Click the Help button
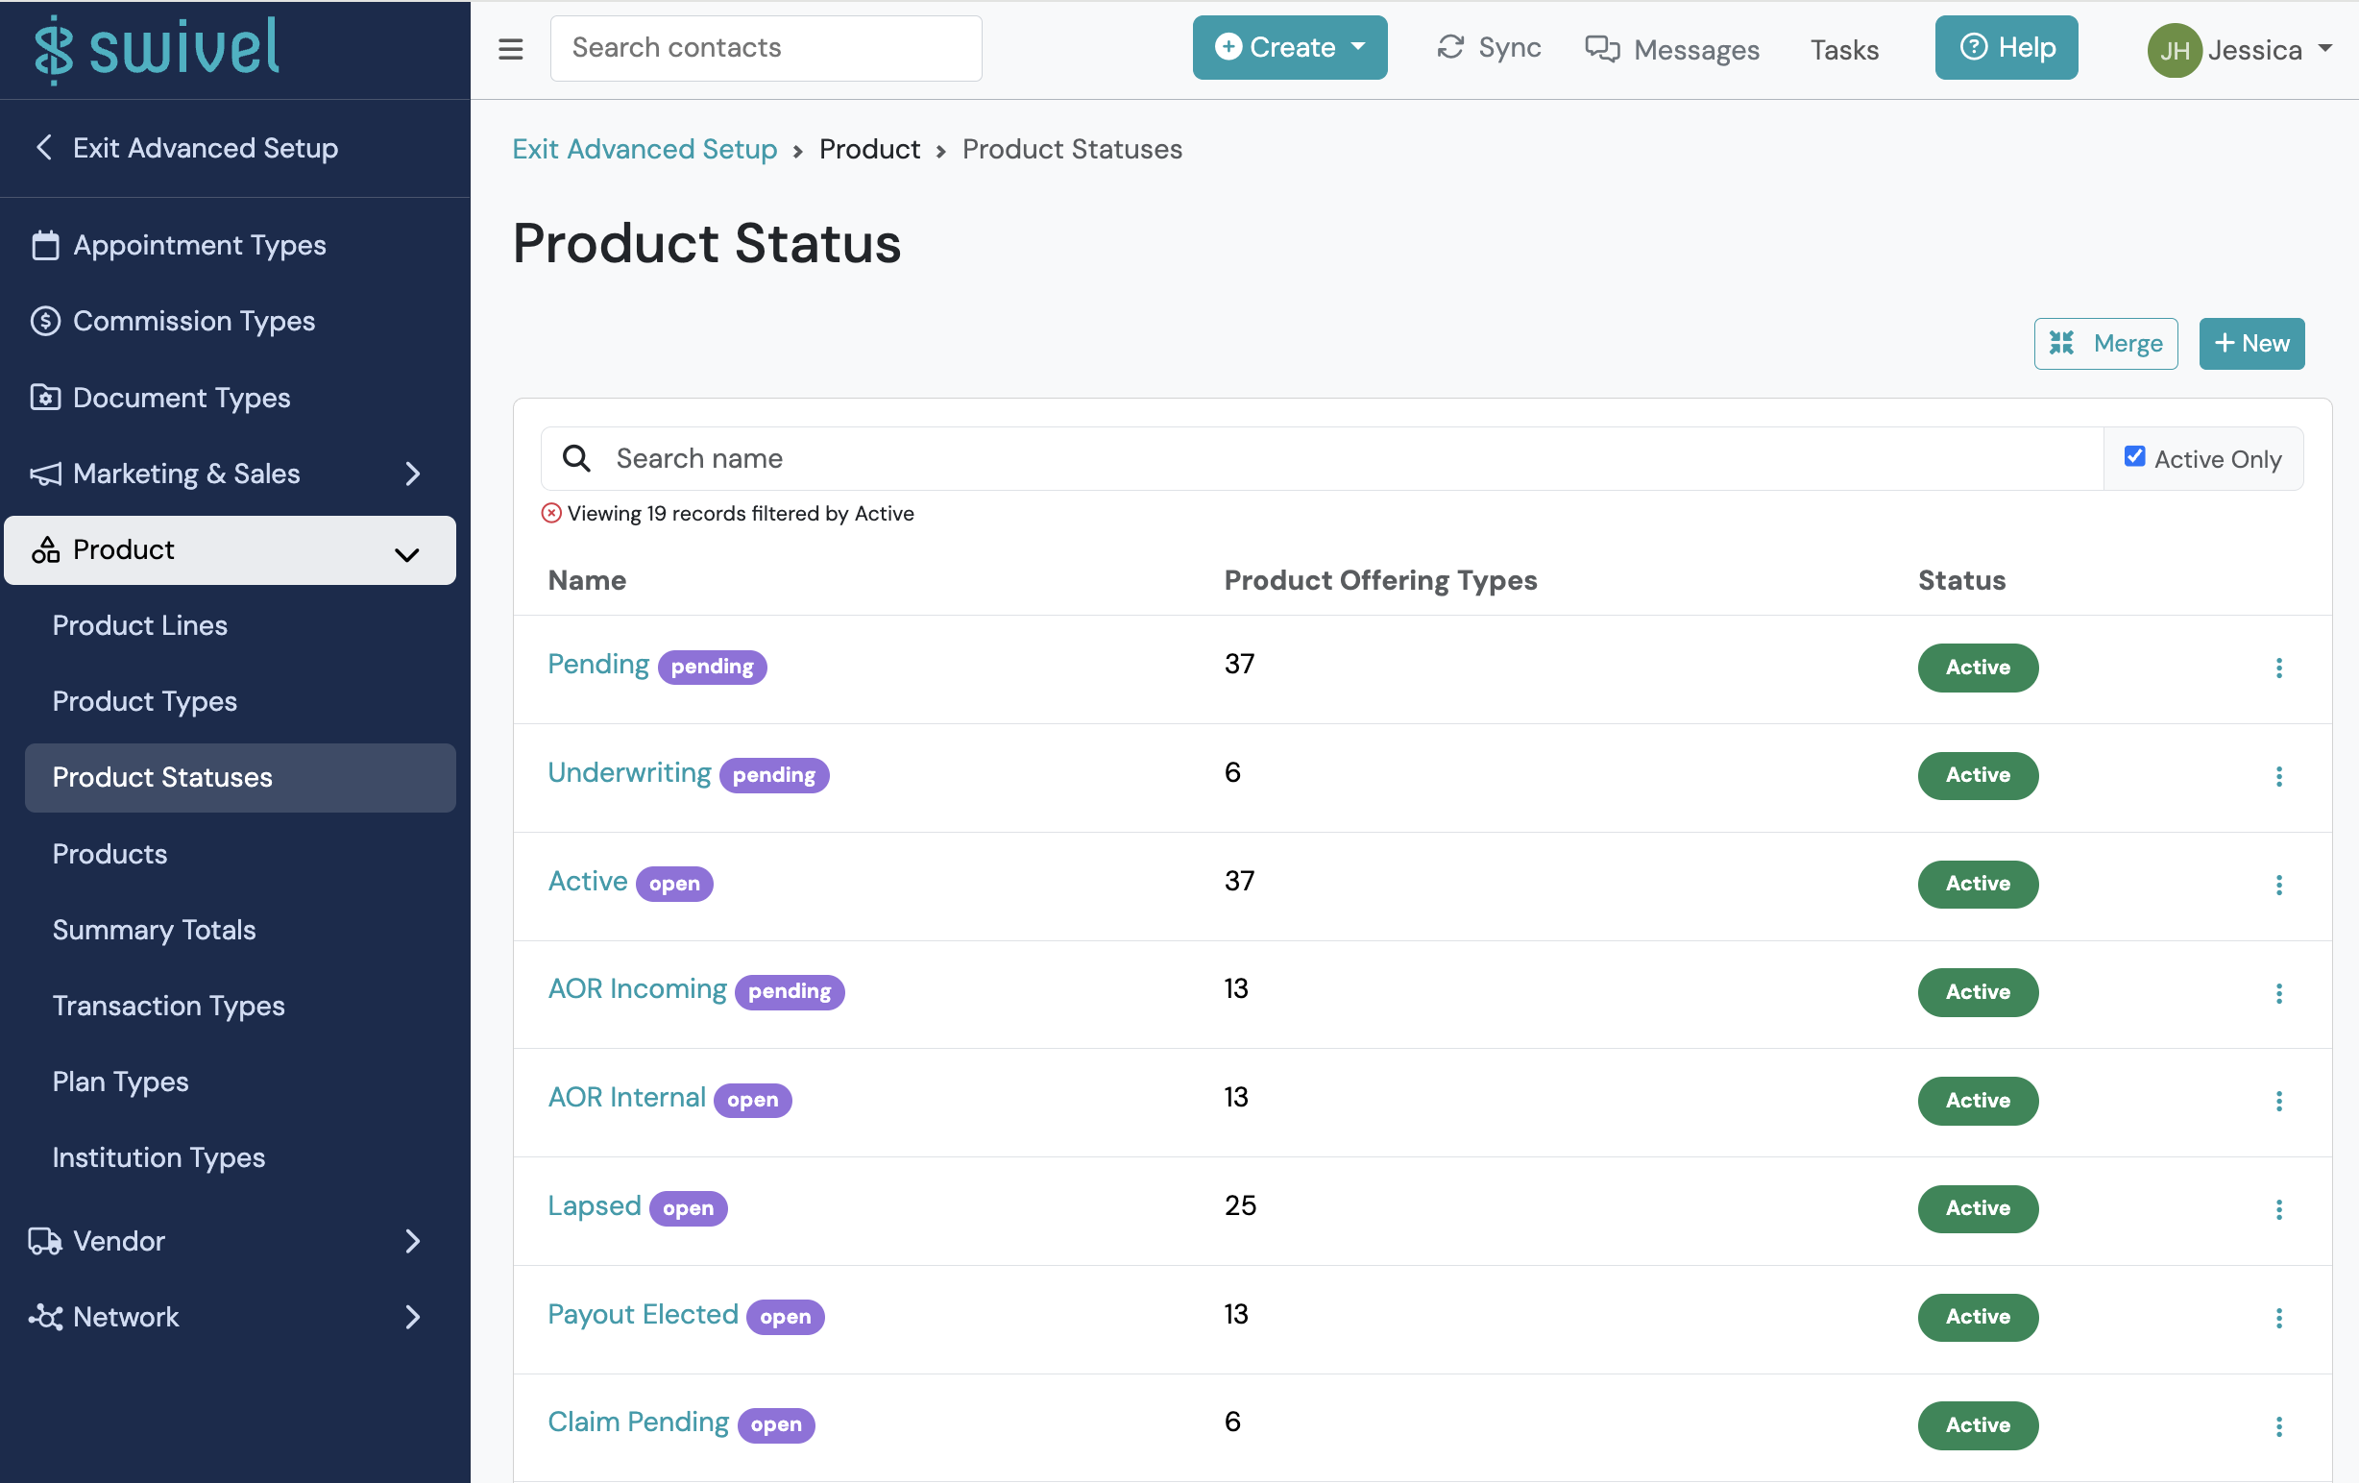2359x1483 pixels. 2006,47
